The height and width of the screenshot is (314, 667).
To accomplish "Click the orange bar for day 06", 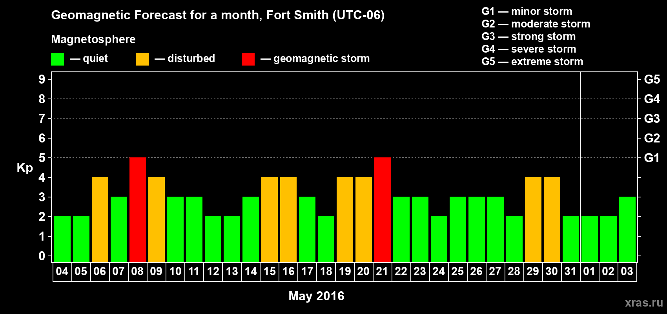I will (x=100, y=219).
